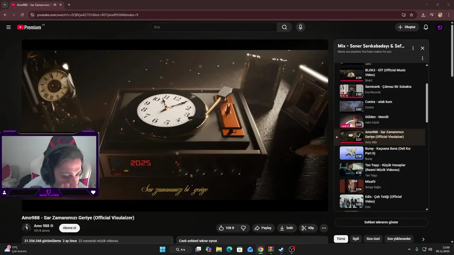The height and width of the screenshot is (255, 454).
Task: Play Edis - Çek Tetiği
Action: tap(380, 202)
